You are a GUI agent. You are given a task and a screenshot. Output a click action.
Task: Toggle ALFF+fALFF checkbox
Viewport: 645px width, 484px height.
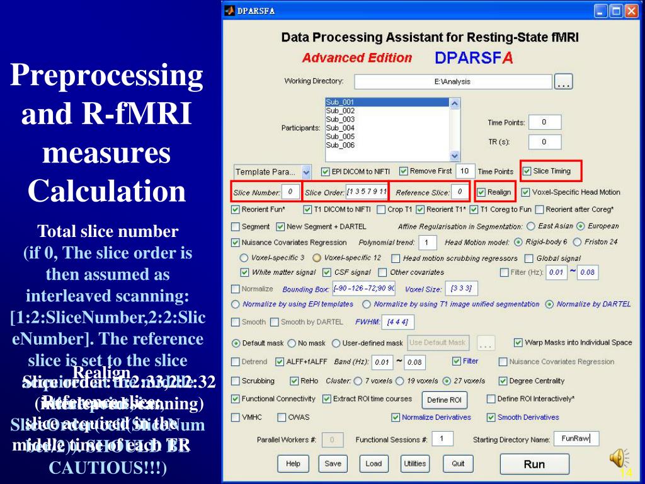[x=280, y=362]
